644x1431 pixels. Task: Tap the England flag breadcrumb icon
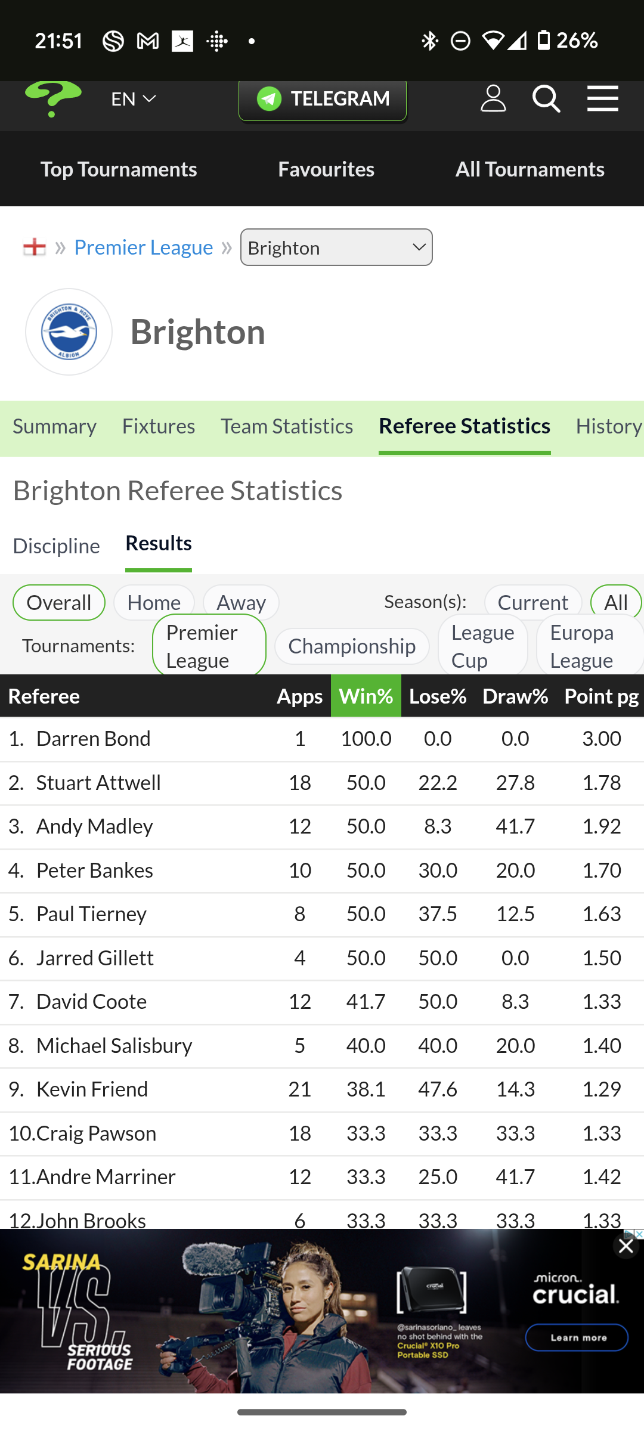coord(34,247)
